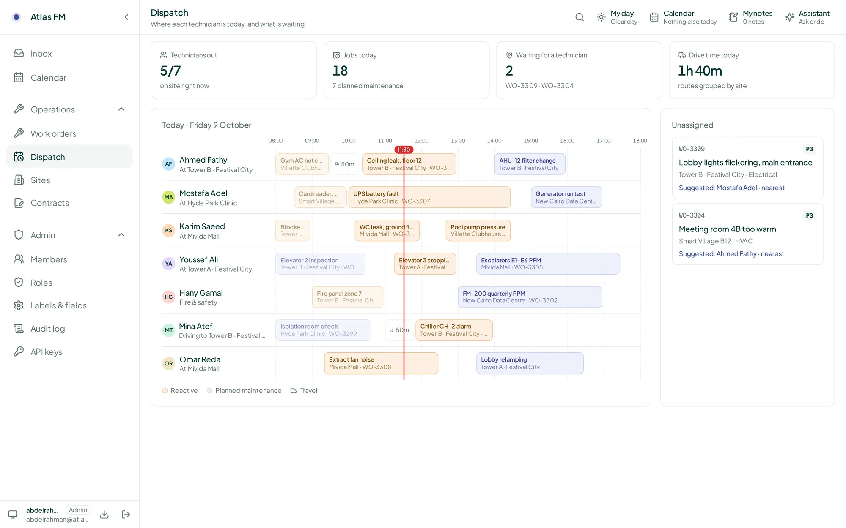This screenshot has height=528, width=846.
Task: Collapse the Operations section
Action: point(121,109)
